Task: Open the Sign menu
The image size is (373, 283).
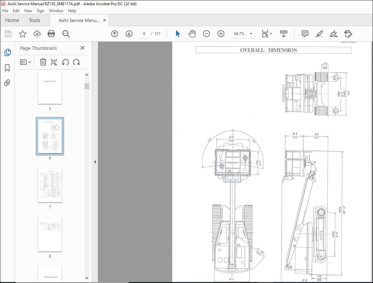Action: click(x=40, y=11)
